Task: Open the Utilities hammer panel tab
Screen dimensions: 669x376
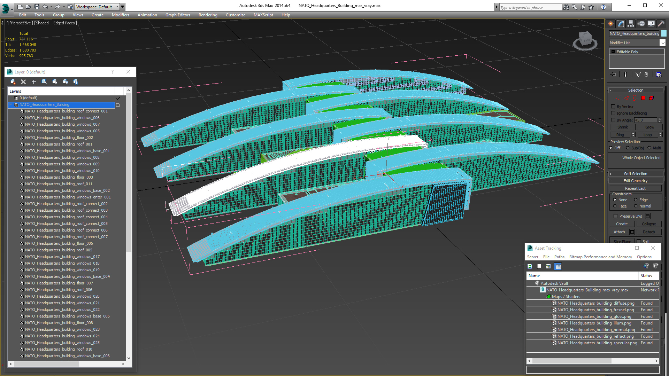Action: [661, 24]
